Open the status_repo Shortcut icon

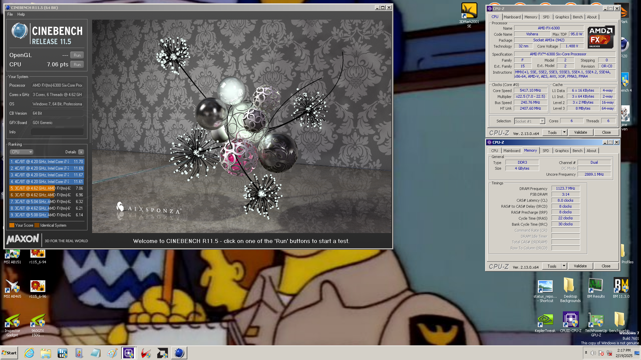pos(545,291)
